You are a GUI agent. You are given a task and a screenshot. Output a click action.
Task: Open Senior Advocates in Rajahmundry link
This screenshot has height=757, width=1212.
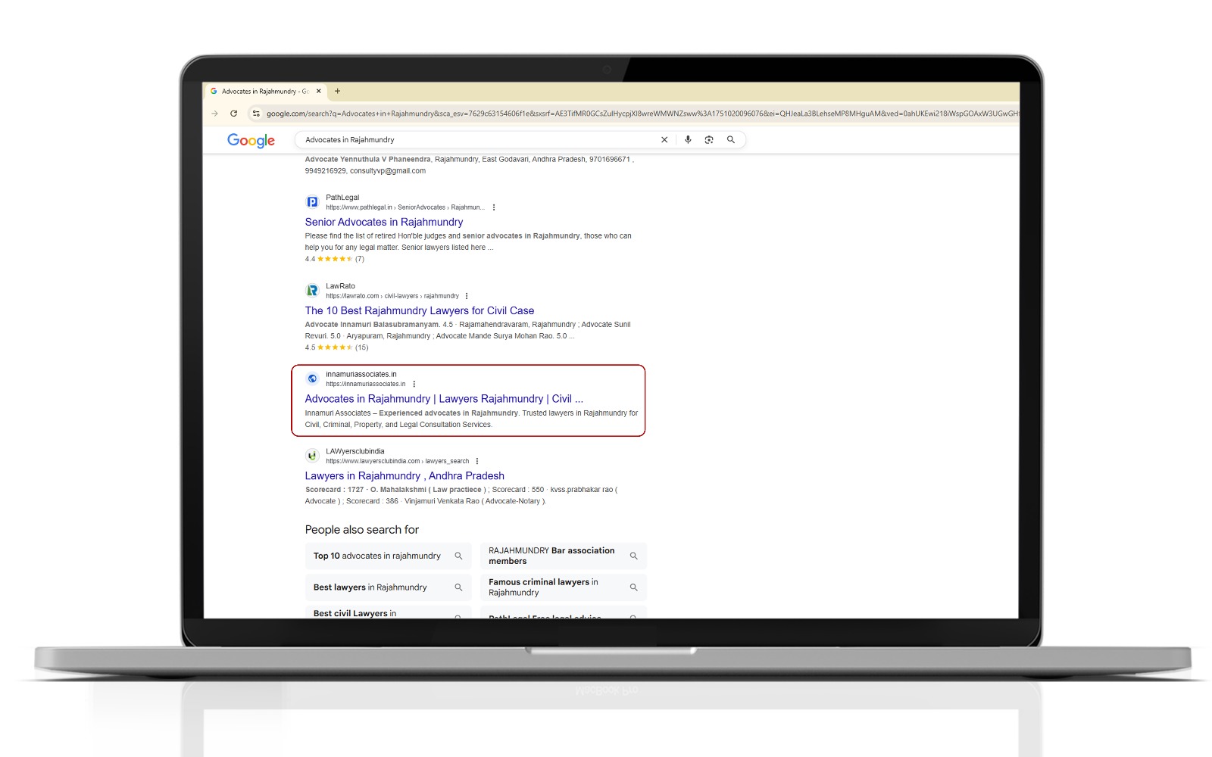click(383, 222)
